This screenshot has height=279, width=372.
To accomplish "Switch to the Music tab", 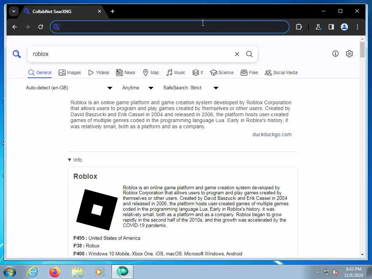I will (176, 73).
